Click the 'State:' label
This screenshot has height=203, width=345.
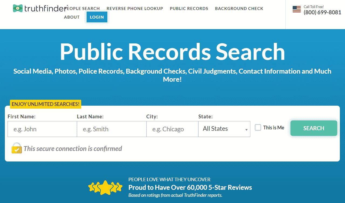tap(206, 116)
